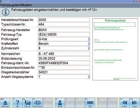
Task: Open Hilfe with the F1 question mark
Action: (x=17, y=103)
